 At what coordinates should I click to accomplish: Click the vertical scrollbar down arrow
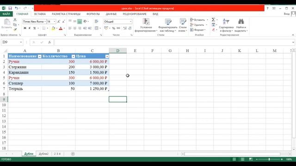(294, 149)
